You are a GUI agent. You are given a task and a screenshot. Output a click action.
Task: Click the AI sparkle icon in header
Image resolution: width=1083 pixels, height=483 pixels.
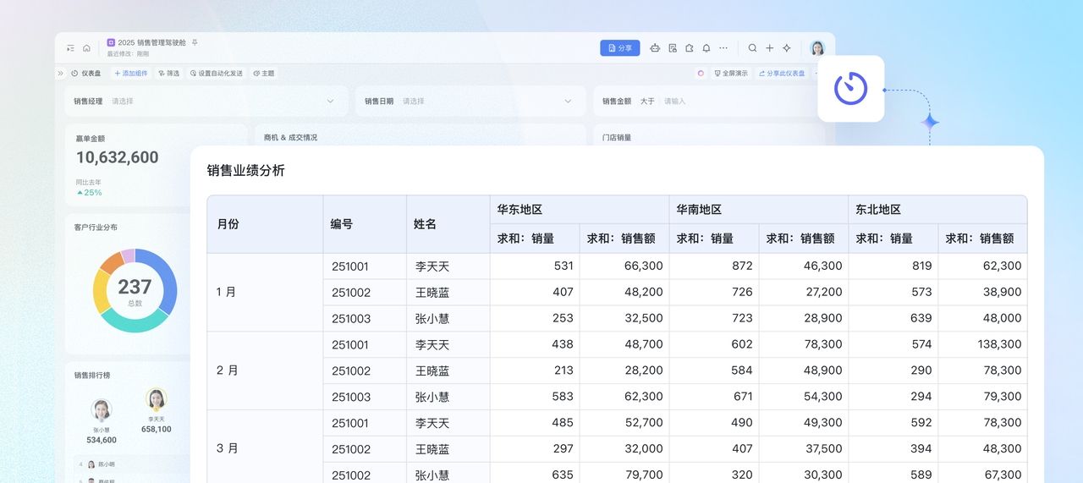point(787,48)
